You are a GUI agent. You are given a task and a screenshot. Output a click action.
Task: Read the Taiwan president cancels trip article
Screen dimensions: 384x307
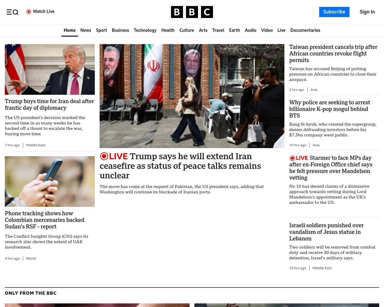(x=333, y=54)
